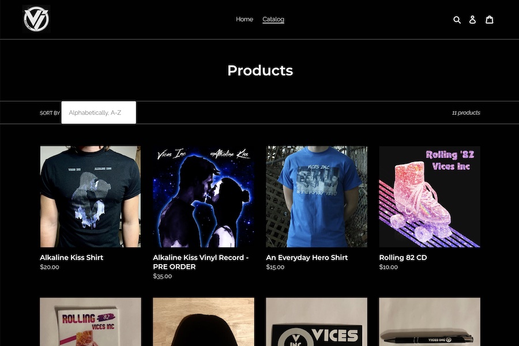Click the An Everyday Hero Shirt title link
Image resolution: width=519 pixels, height=346 pixels.
tap(307, 258)
